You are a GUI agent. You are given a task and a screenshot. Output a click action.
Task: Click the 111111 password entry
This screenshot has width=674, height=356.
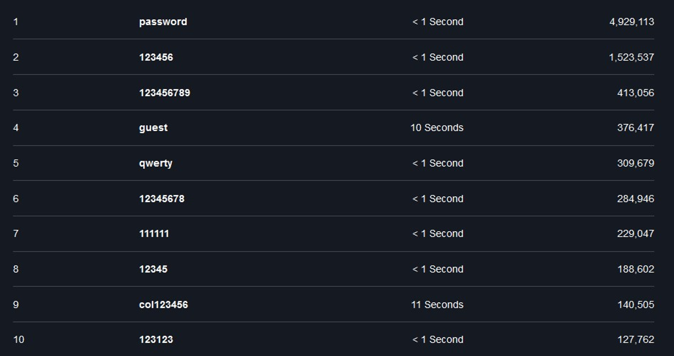pyautogui.click(x=154, y=234)
